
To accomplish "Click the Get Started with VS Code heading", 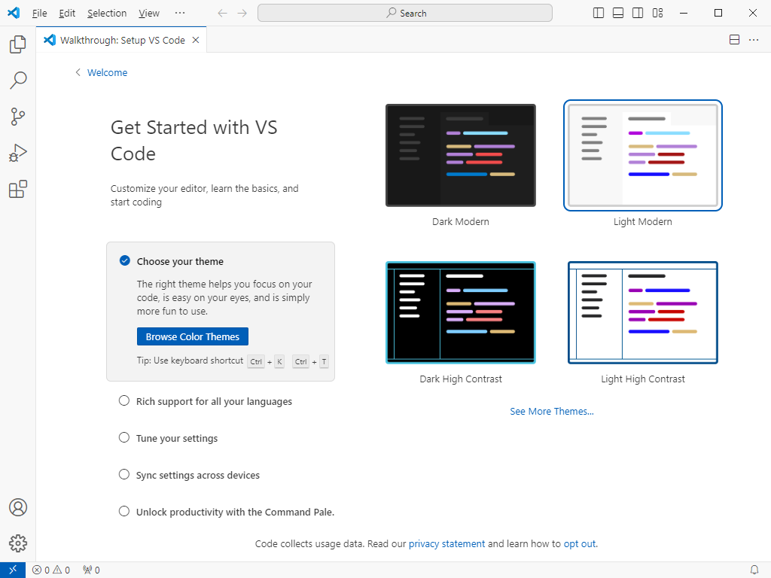I will (194, 141).
